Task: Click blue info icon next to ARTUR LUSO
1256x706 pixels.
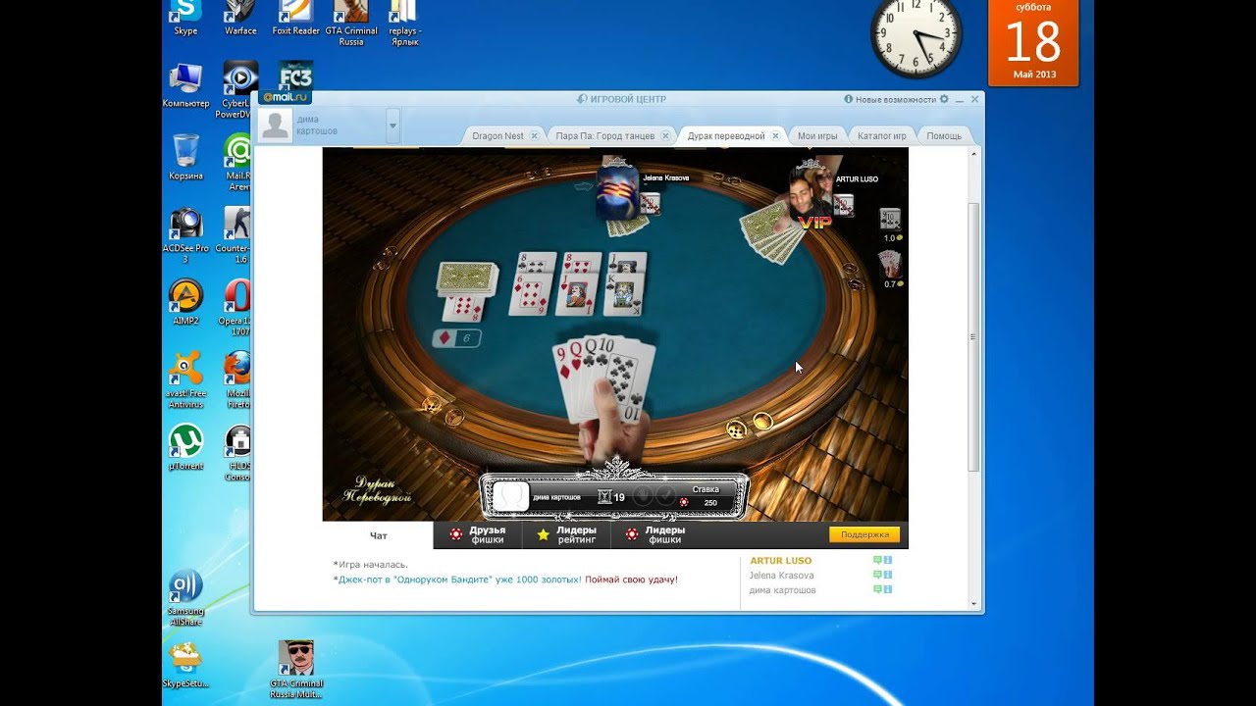Action: pyautogui.click(x=887, y=560)
